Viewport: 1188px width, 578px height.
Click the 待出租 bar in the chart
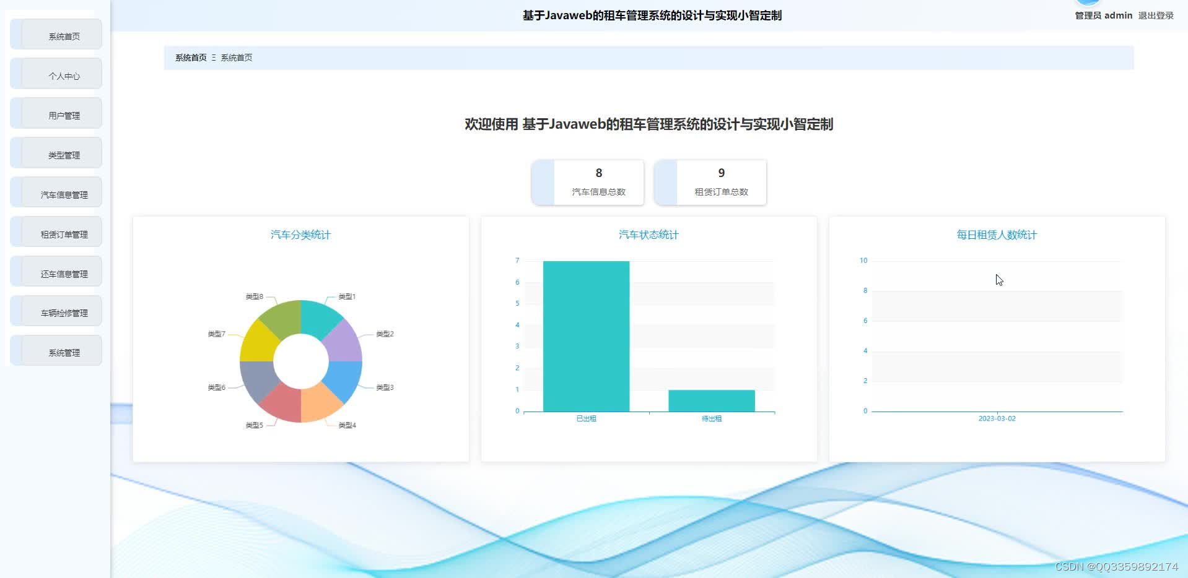pos(712,400)
